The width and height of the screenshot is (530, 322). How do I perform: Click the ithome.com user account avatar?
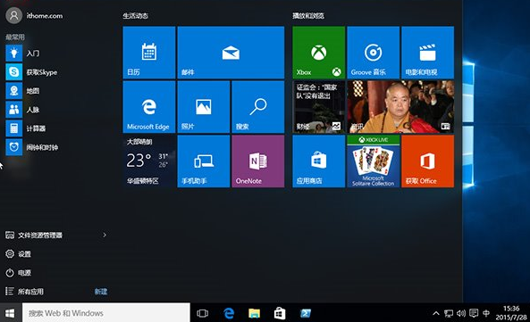[x=14, y=15]
